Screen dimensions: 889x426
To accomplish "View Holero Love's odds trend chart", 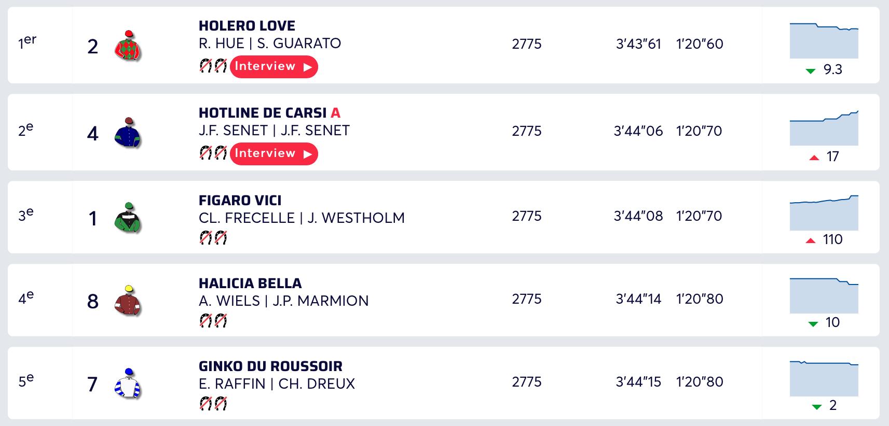I will 824,41.
